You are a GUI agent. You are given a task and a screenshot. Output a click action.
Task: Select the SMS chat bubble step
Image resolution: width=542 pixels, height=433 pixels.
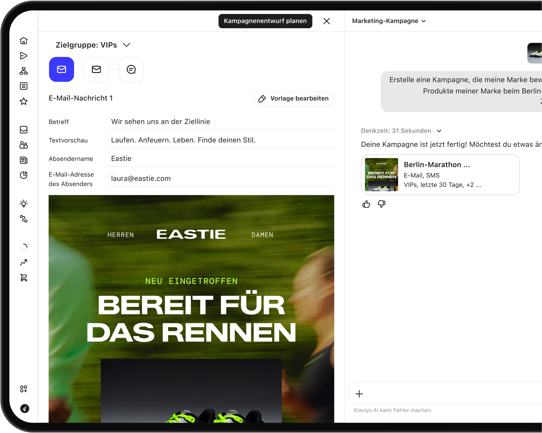click(x=131, y=69)
